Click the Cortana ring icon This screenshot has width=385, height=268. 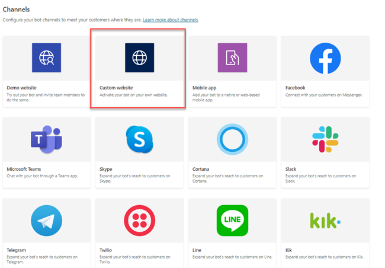232,139
